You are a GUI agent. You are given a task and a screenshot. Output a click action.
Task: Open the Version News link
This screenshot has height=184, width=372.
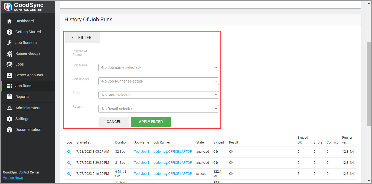(x=13, y=178)
